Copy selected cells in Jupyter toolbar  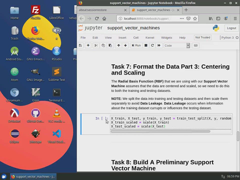[x=103, y=45]
